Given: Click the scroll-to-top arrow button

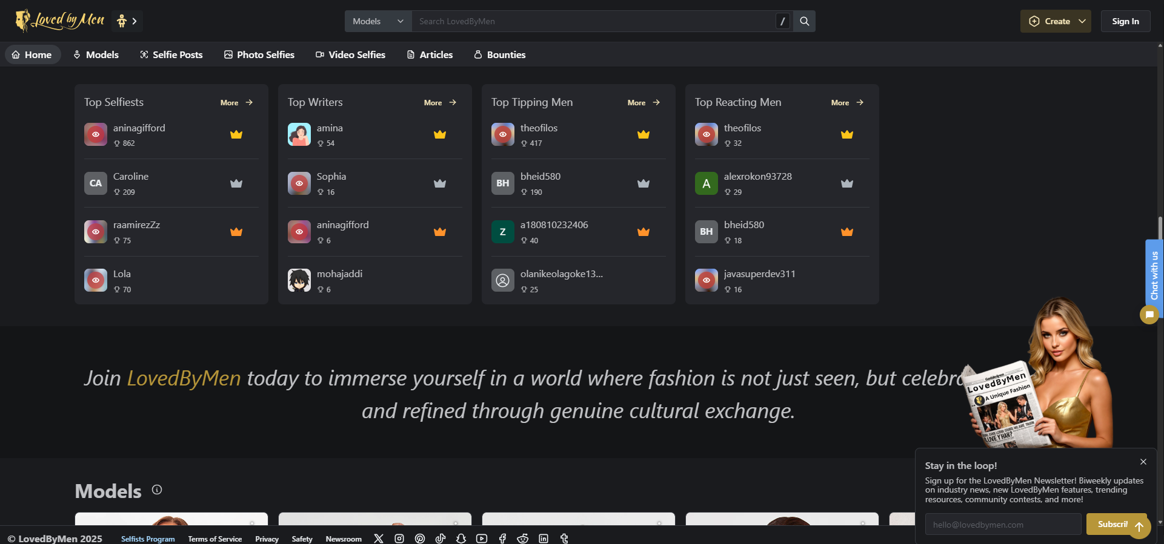Looking at the screenshot, I should [1139, 527].
